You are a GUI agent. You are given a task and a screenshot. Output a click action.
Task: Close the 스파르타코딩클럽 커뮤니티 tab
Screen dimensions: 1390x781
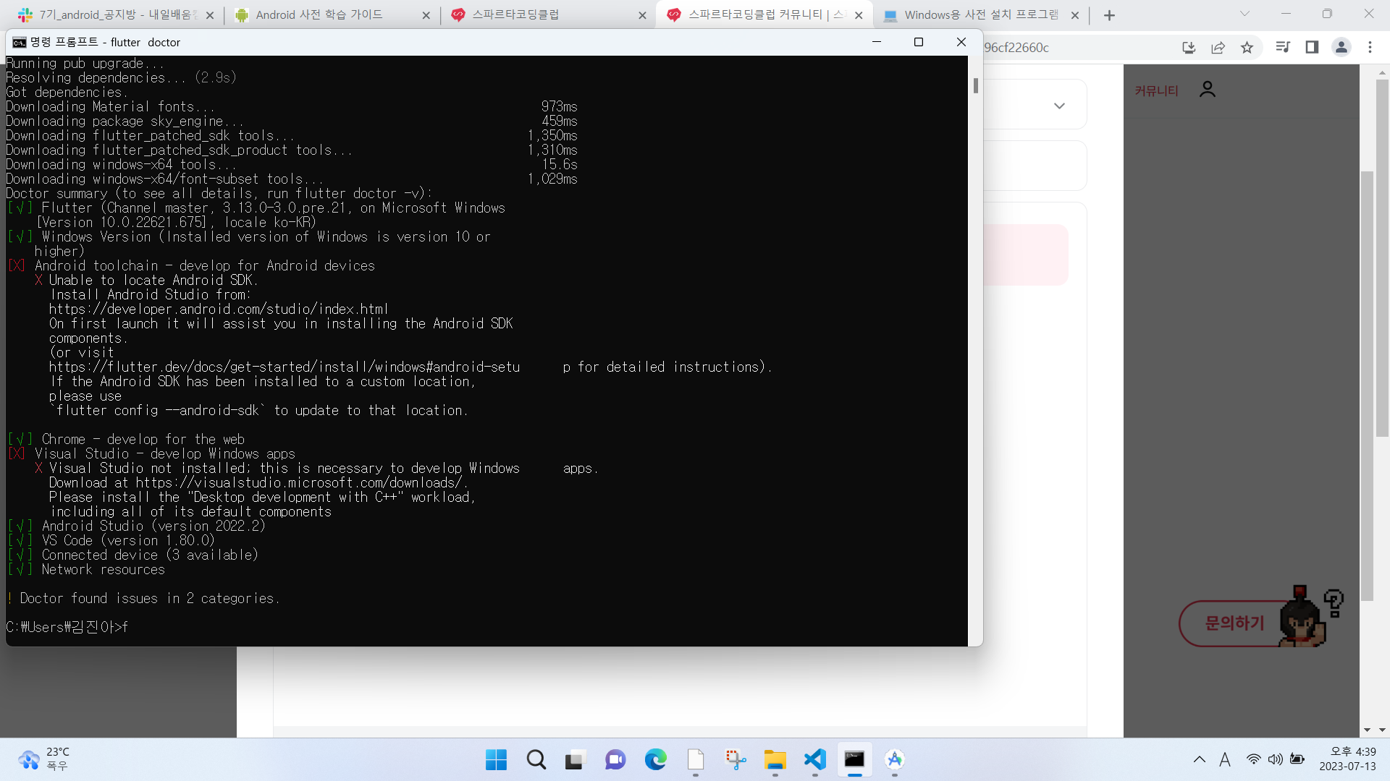[859, 15]
